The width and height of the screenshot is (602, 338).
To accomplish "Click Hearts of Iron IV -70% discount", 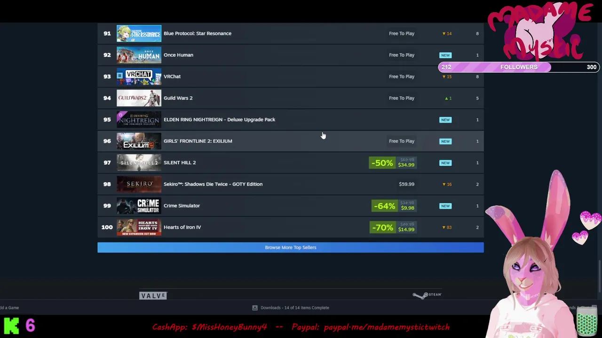I will (x=382, y=228).
